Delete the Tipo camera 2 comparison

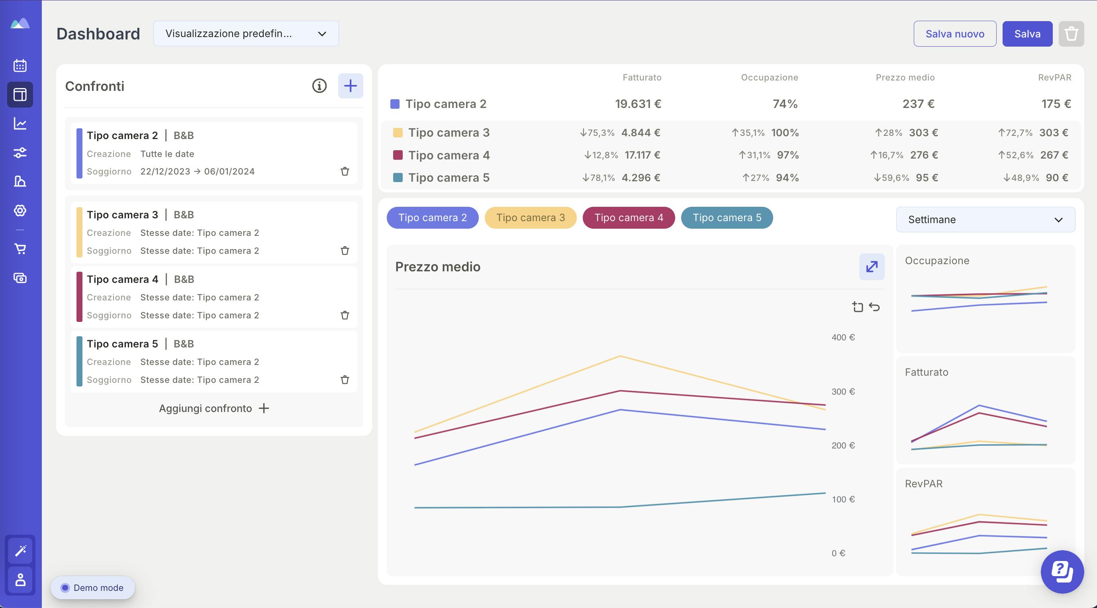pos(345,171)
